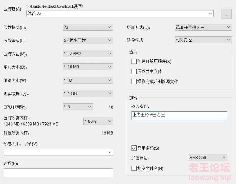Open the 压缩格式 7z dropdown
This screenshot has height=184, width=236.
tap(88, 27)
